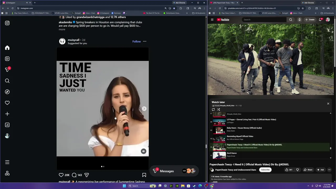Ask about the YouTube video
Image resolution: width=336 pixels, height=189 pixels.
pos(320,170)
